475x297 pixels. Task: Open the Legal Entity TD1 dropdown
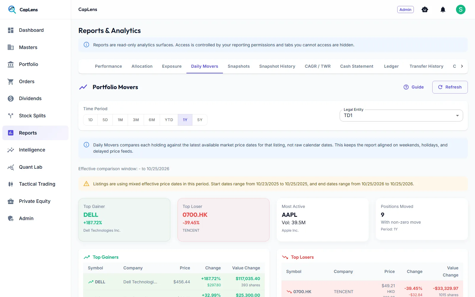[401, 116]
